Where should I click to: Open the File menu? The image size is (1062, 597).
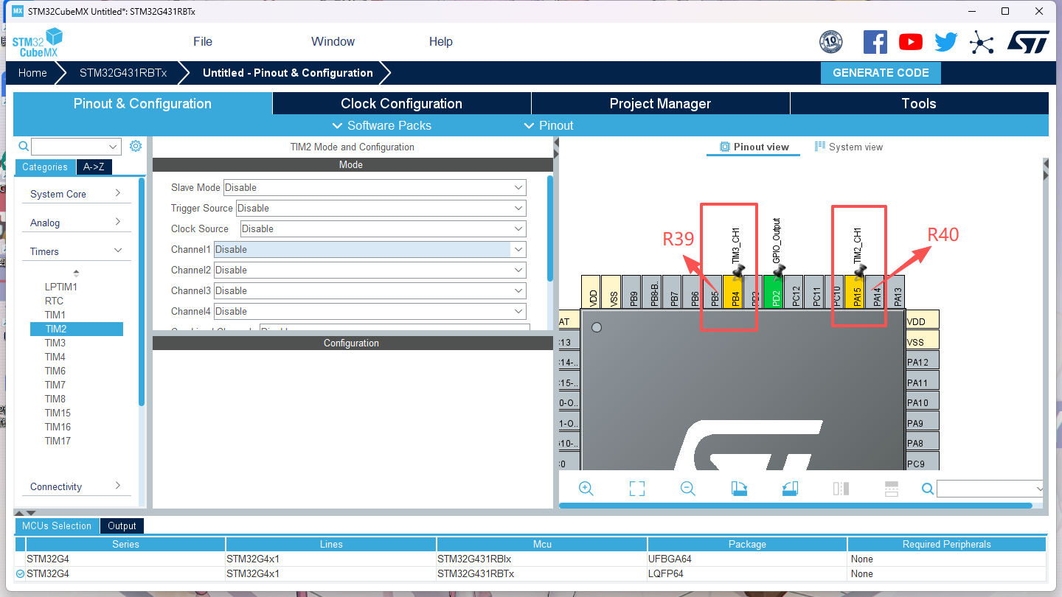click(x=203, y=41)
